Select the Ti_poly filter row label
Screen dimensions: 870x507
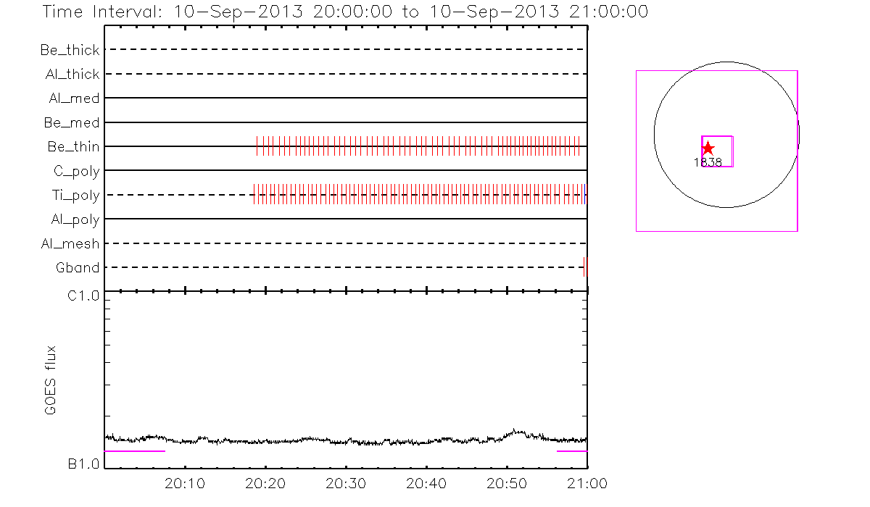point(75,196)
